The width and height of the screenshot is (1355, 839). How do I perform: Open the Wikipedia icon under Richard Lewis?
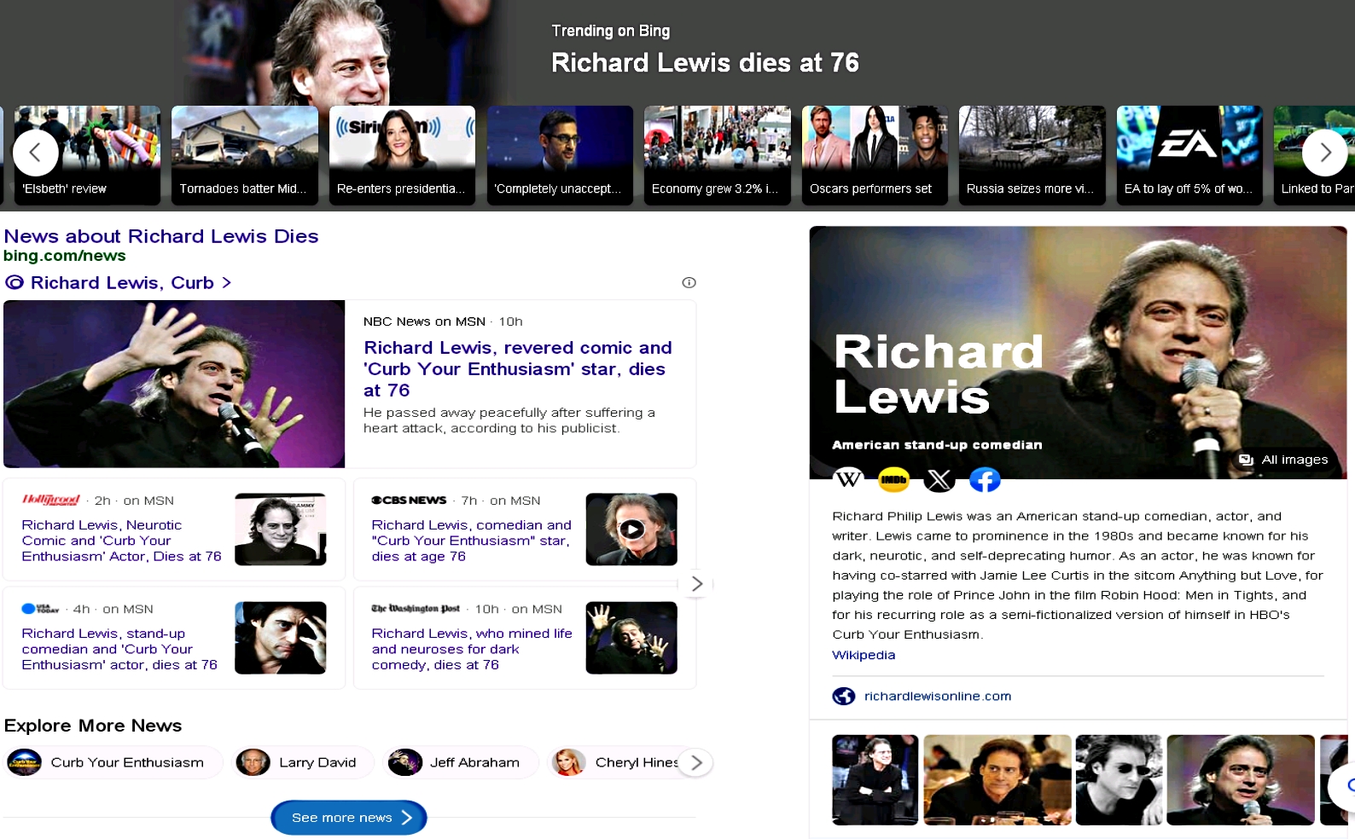coord(848,480)
